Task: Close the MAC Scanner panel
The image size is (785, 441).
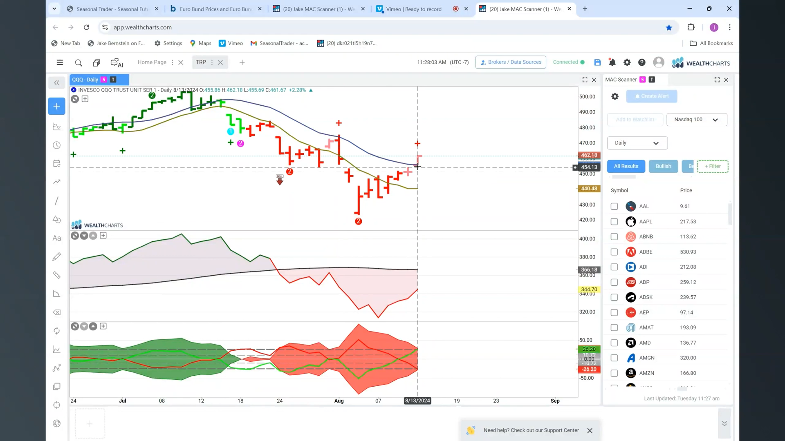Action: pyautogui.click(x=726, y=80)
